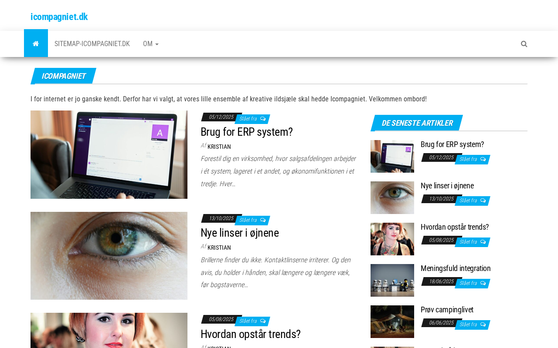Click sidebar date 18/06/2025
This screenshot has width=558, height=348.
click(x=441, y=281)
